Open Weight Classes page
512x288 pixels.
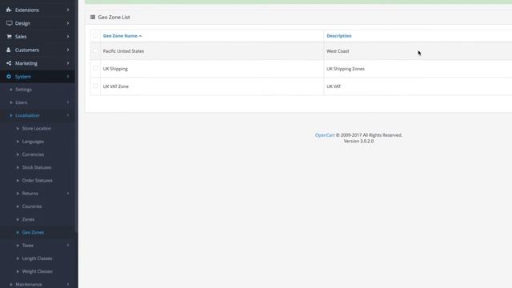(38, 271)
